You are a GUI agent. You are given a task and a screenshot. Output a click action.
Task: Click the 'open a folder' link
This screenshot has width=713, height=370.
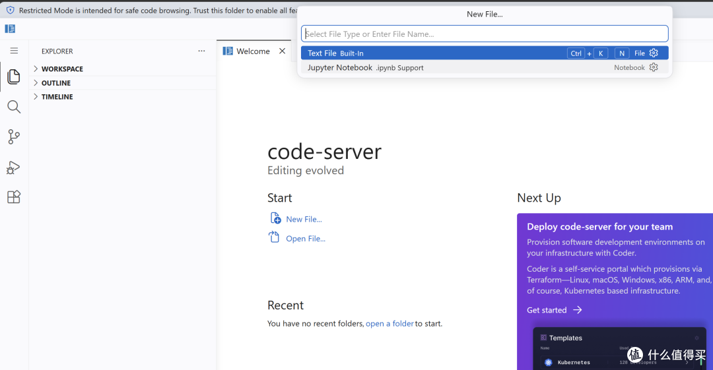390,324
